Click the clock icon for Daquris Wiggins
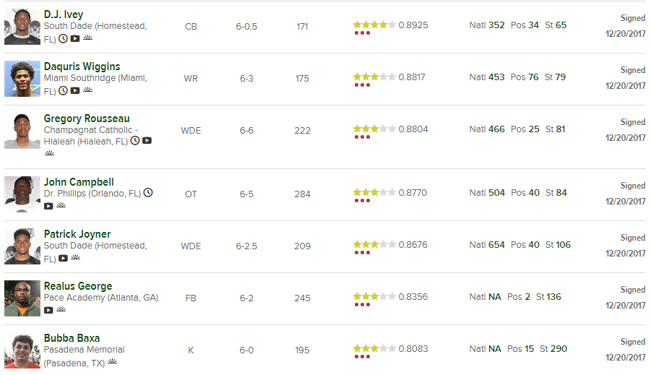 click(63, 91)
